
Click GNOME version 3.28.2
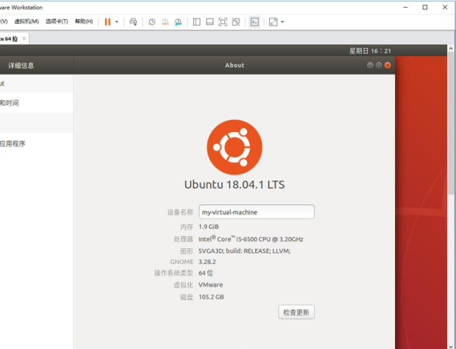tap(207, 262)
